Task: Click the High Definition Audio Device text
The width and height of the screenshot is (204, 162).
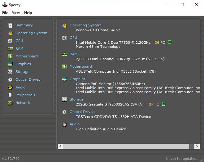Action: [x=101, y=129]
